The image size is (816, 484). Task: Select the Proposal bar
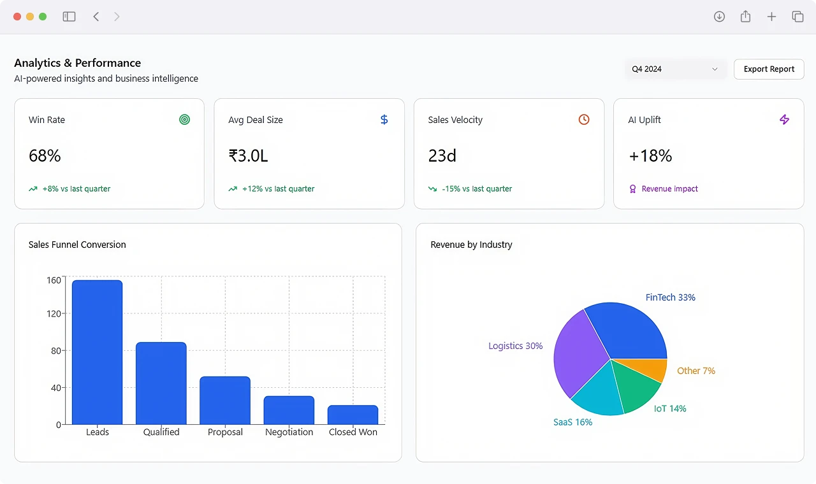point(225,401)
